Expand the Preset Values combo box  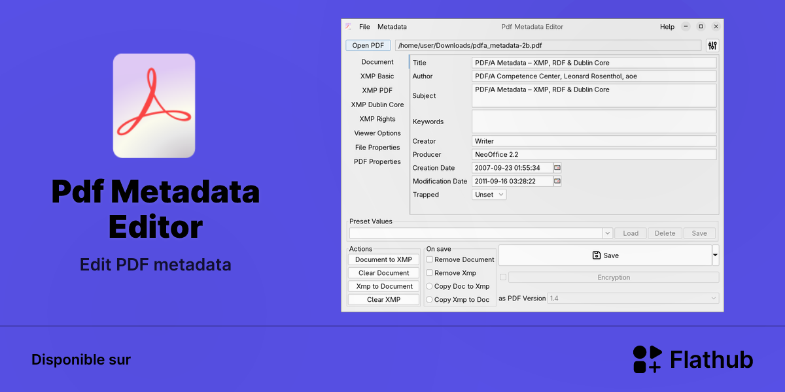(x=608, y=233)
